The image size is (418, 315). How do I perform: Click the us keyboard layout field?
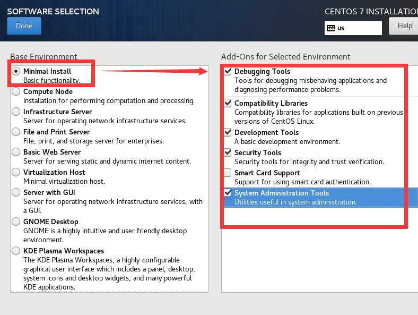(353, 28)
